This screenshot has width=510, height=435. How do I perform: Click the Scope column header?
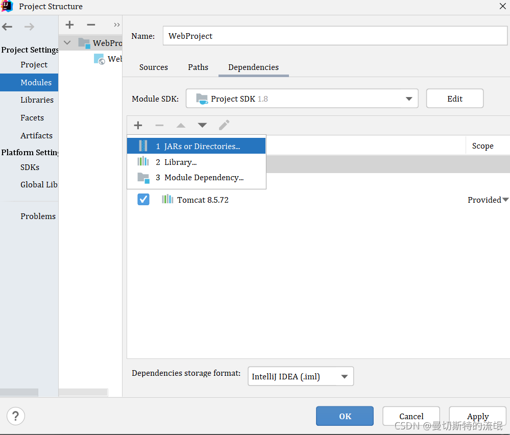tap(482, 146)
